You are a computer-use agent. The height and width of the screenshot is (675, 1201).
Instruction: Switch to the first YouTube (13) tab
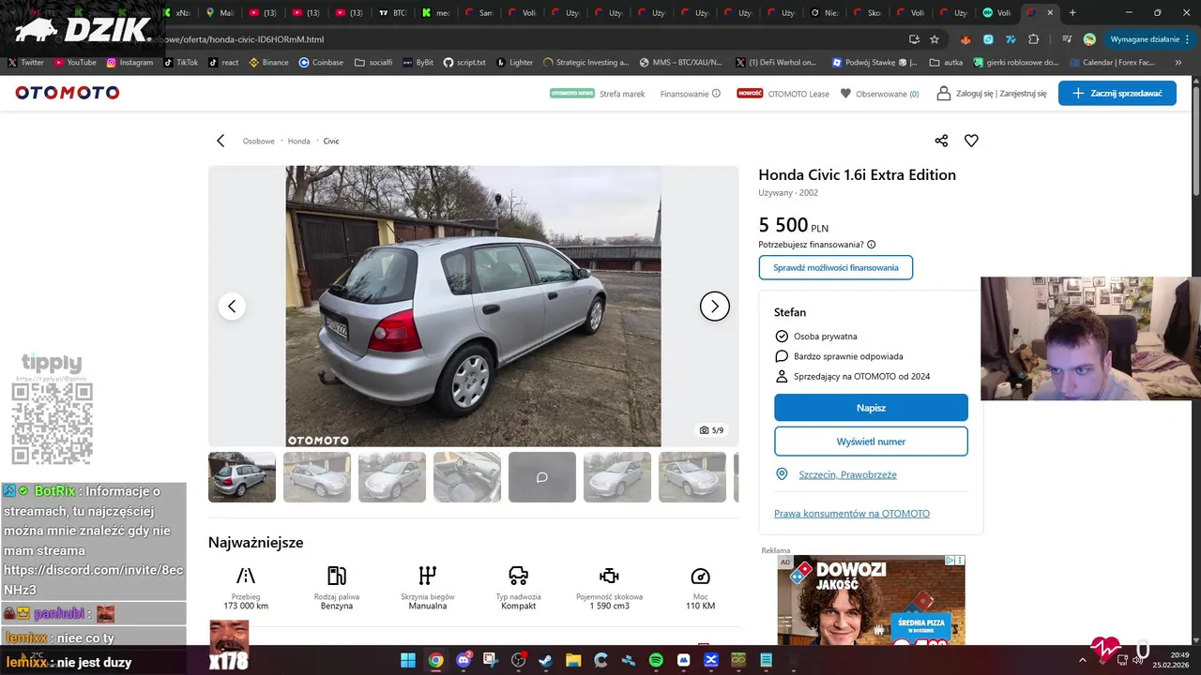coord(263,13)
